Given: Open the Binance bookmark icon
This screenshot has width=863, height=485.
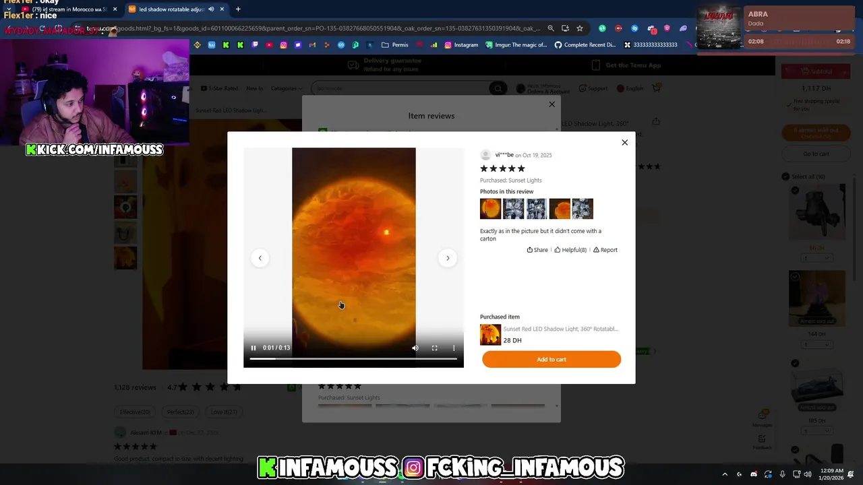Looking at the screenshot, I should click(197, 45).
